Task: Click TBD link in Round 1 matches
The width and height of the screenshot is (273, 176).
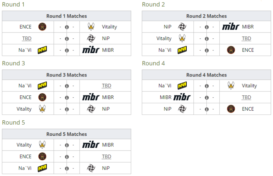Action: 27,38
